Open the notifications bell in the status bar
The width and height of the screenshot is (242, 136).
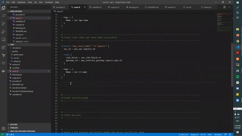230,134
